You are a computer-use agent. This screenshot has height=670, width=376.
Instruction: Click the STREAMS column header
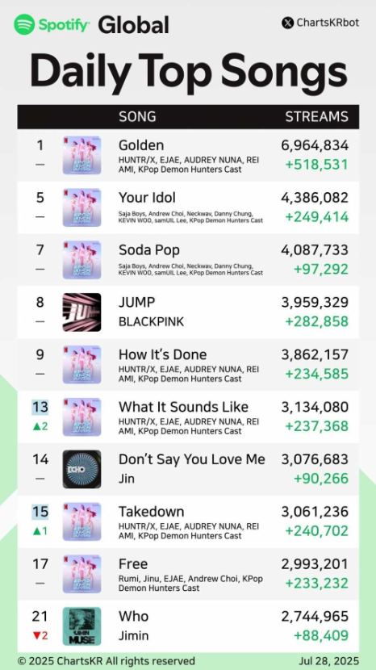click(316, 117)
